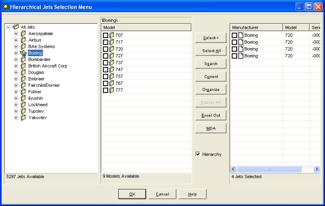The image size is (325, 206).
Task: Check the box for model 717
Action: (105, 42)
